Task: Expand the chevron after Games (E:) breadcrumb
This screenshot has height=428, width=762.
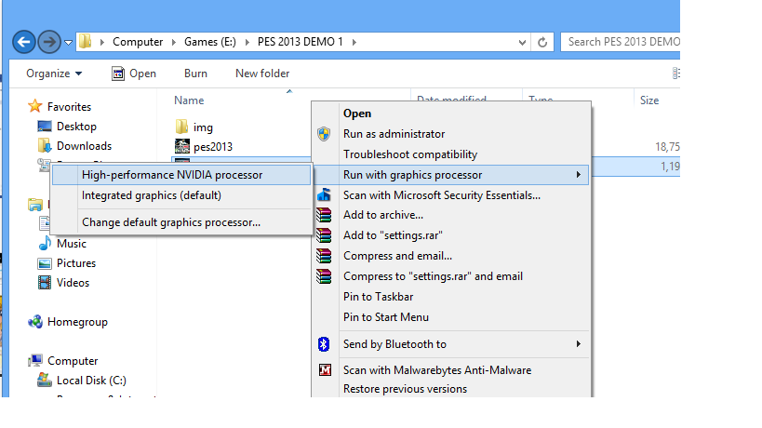Action: [x=247, y=42]
